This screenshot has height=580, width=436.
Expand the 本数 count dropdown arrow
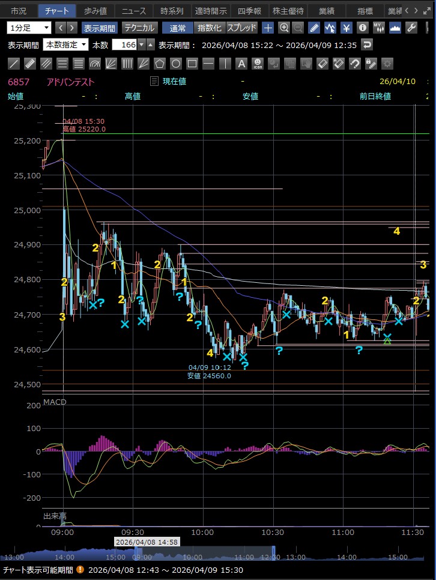click(x=141, y=45)
